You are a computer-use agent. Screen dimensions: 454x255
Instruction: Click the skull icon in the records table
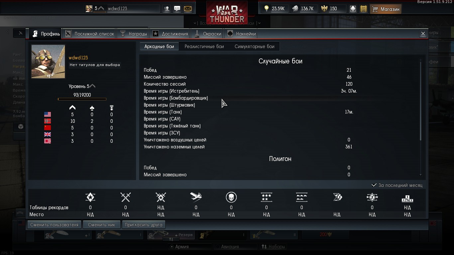[231, 197]
